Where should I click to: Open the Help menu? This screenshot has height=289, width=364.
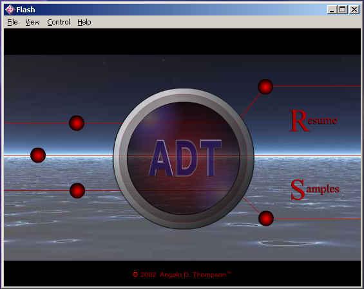coord(84,22)
